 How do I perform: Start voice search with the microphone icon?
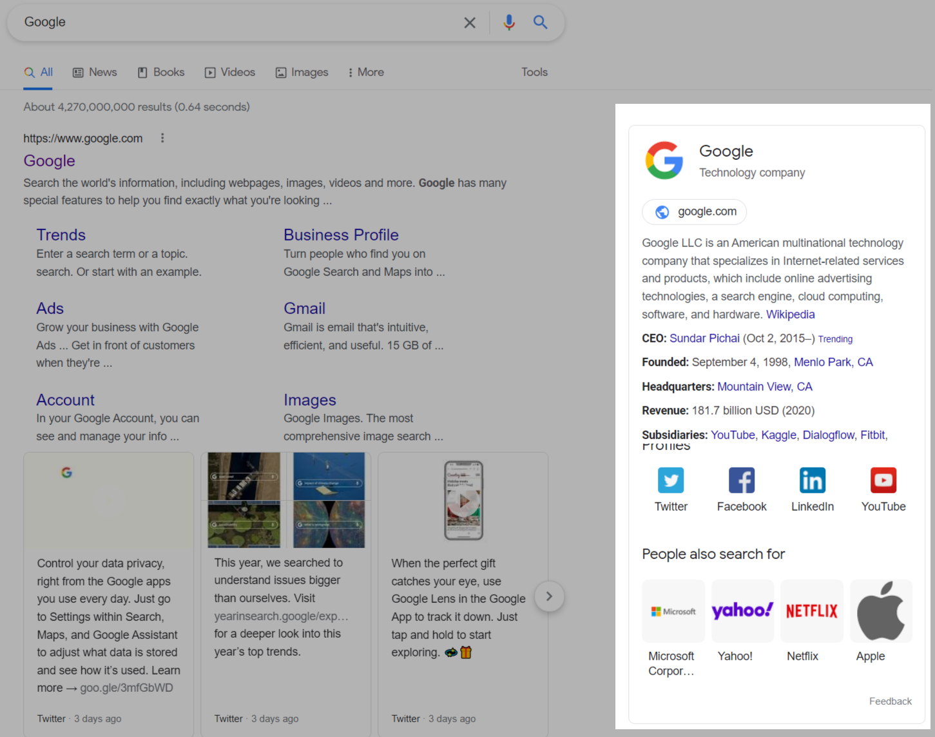(x=509, y=23)
